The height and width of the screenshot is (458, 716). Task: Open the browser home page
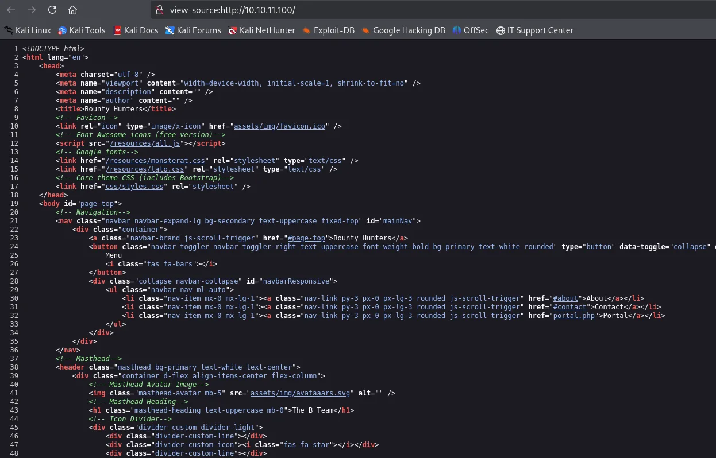[72, 10]
